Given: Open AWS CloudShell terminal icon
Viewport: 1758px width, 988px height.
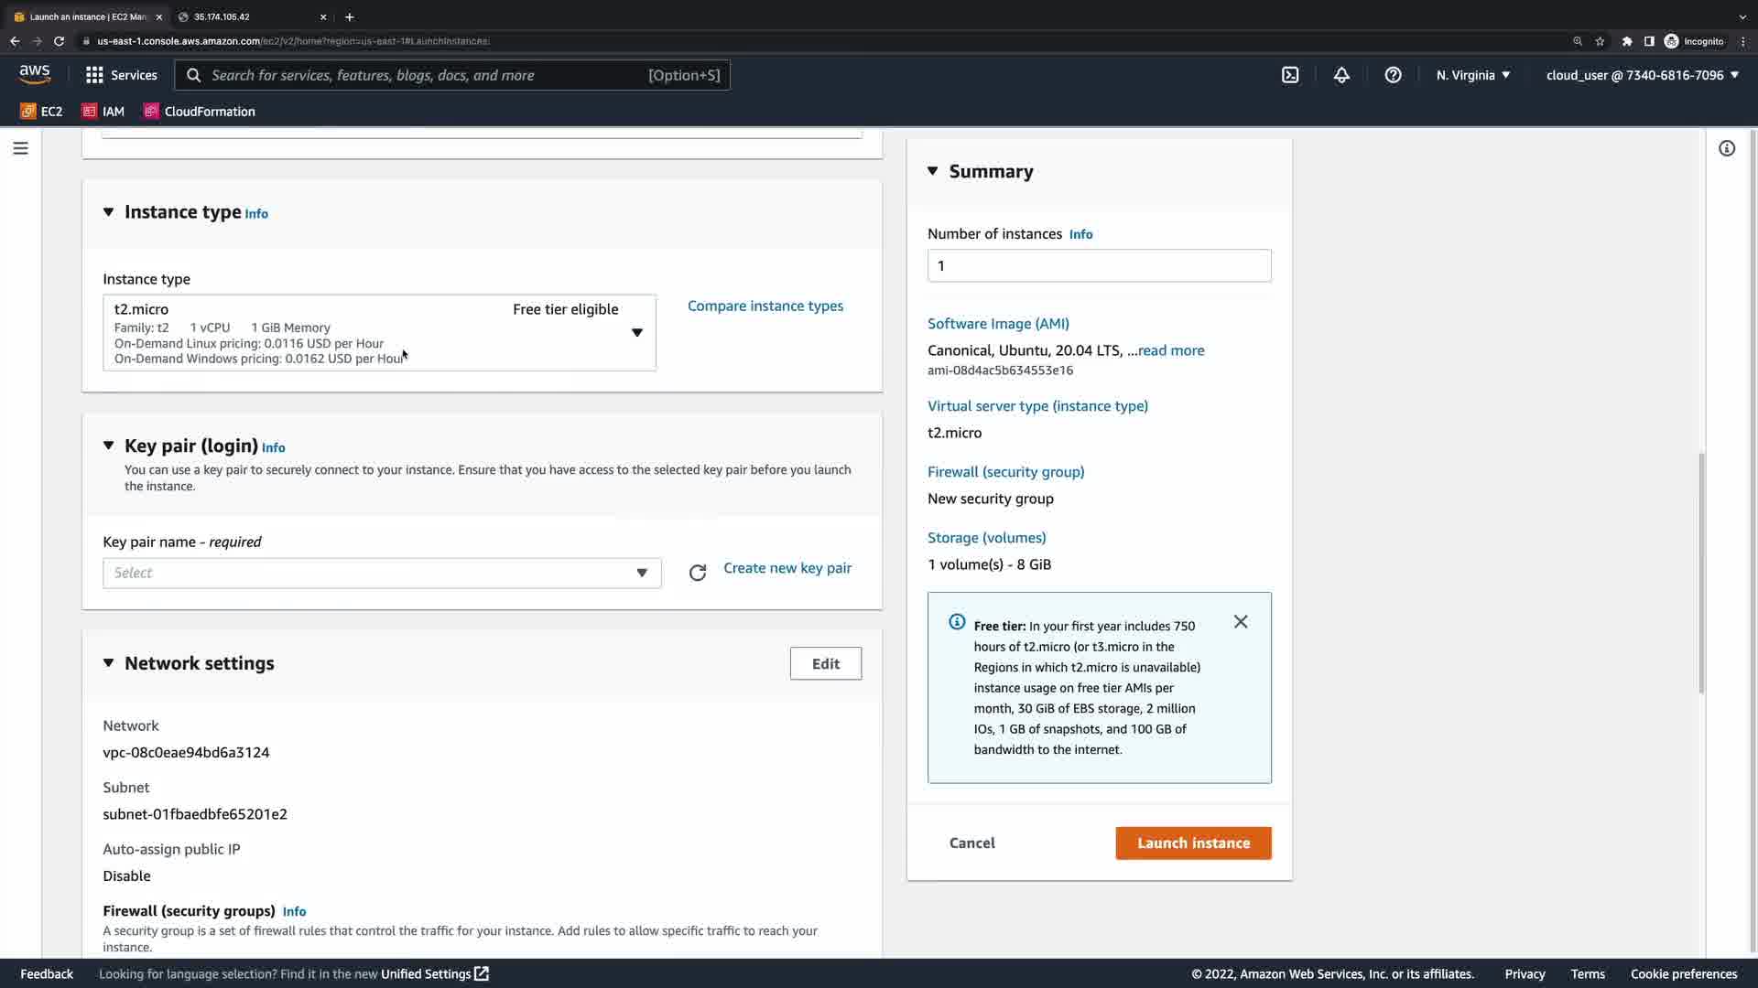Looking at the screenshot, I should 1290,75.
